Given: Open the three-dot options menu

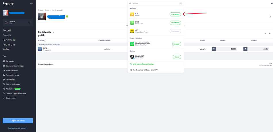Looking at the screenshot, I should (x=270, y=17).
